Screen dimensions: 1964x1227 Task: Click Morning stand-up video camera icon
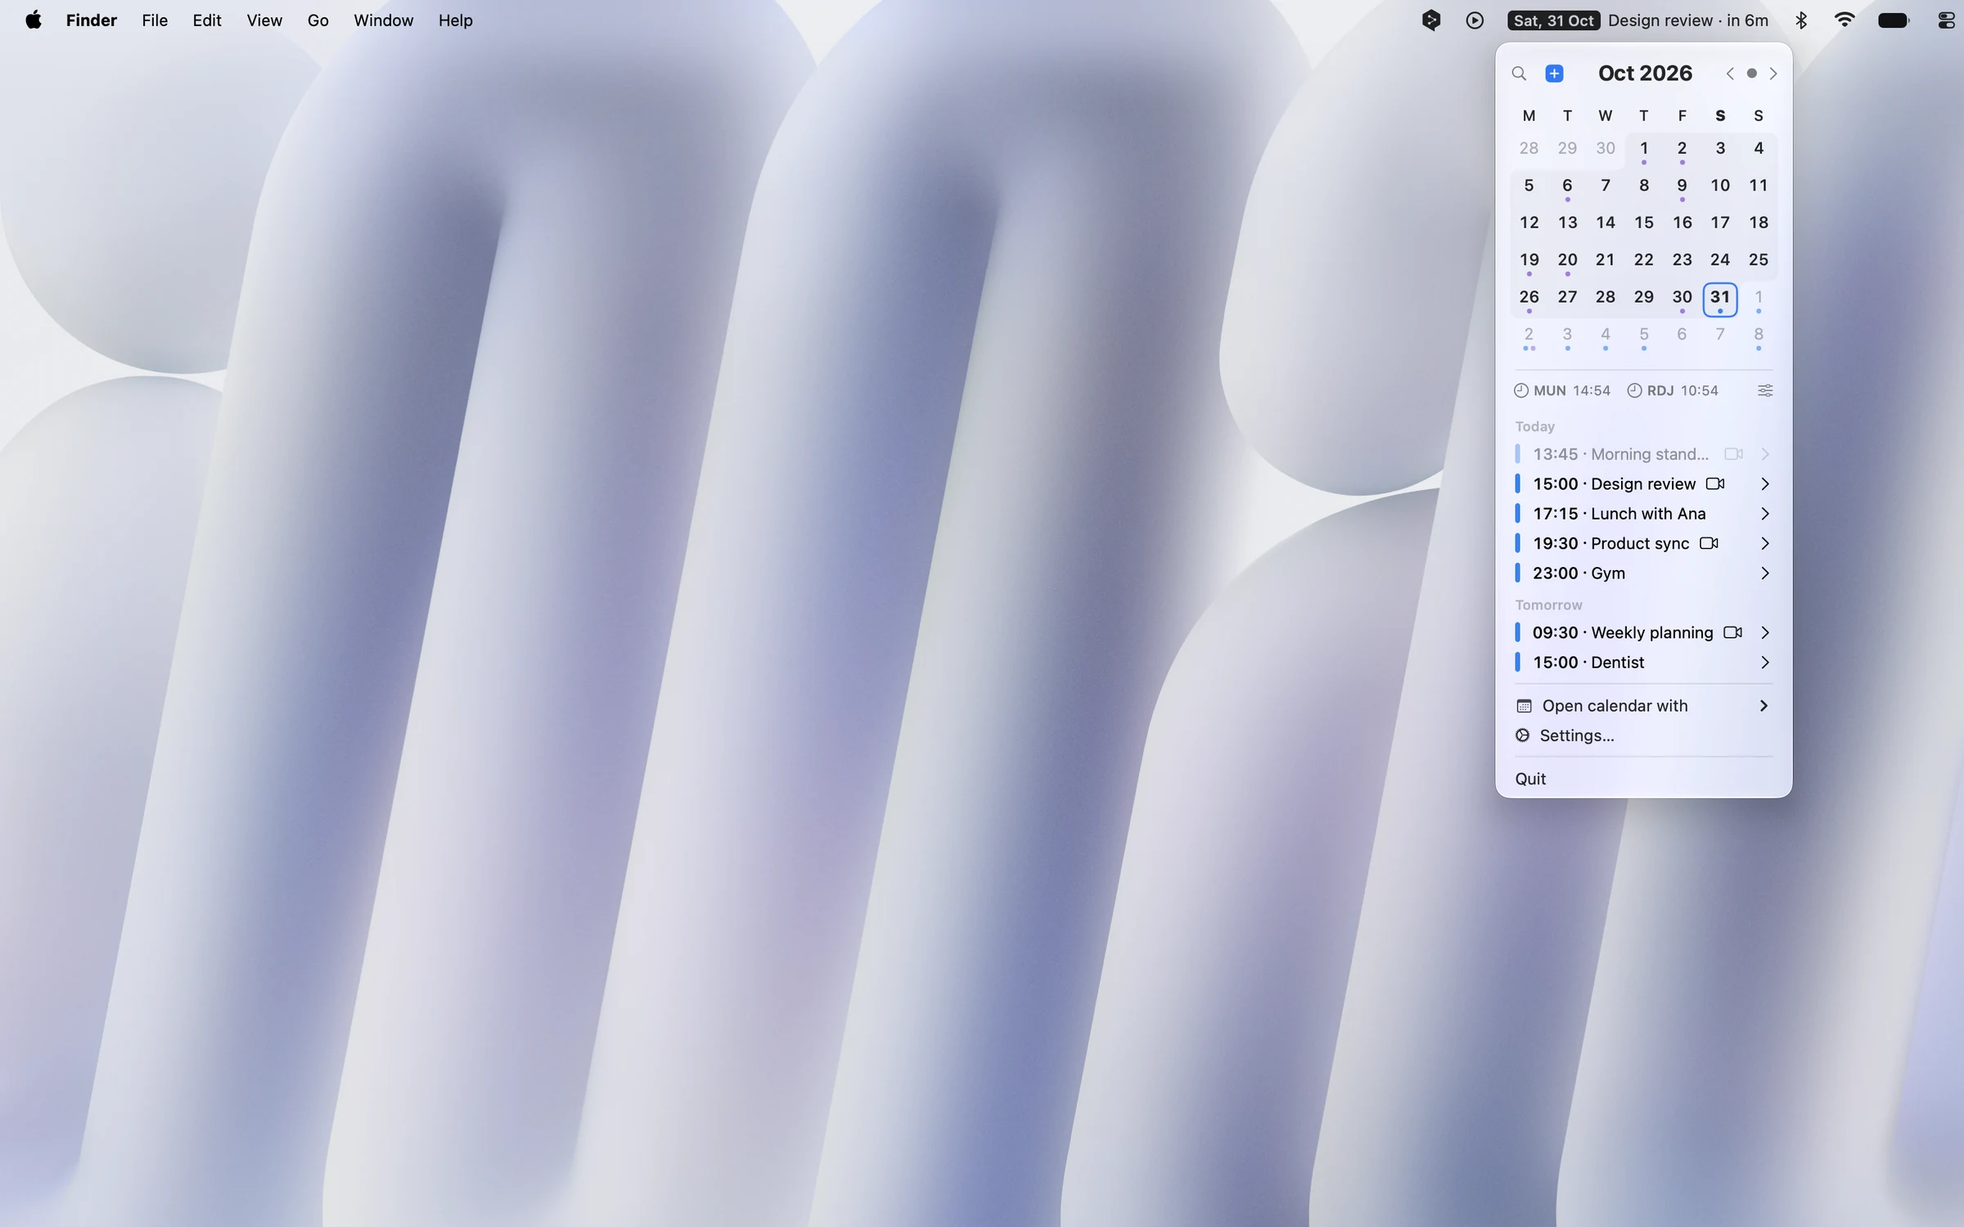1733,454
